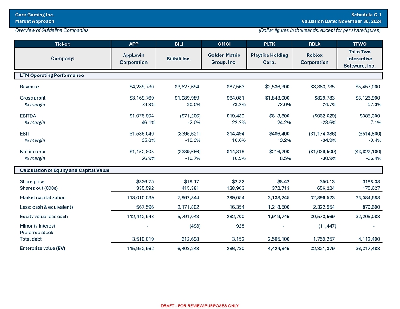400x309 pixels.
Task: Select the Net income row label
Action: (32, 152)
